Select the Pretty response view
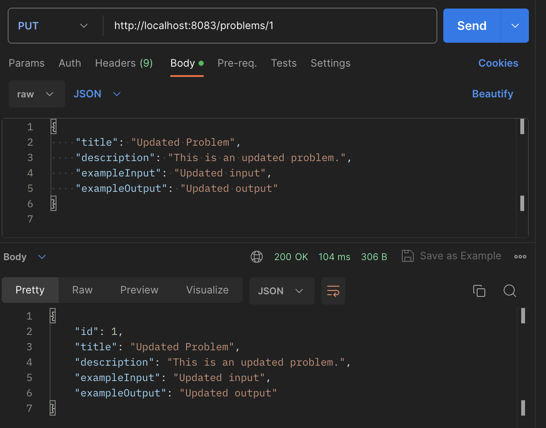The image size is (546, 428). (x=30, y=290)
